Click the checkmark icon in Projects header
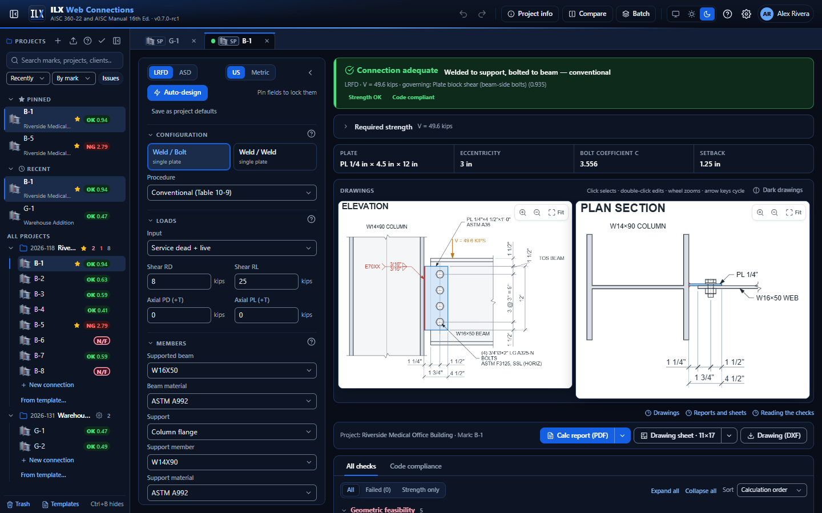 tap(102, 41)
